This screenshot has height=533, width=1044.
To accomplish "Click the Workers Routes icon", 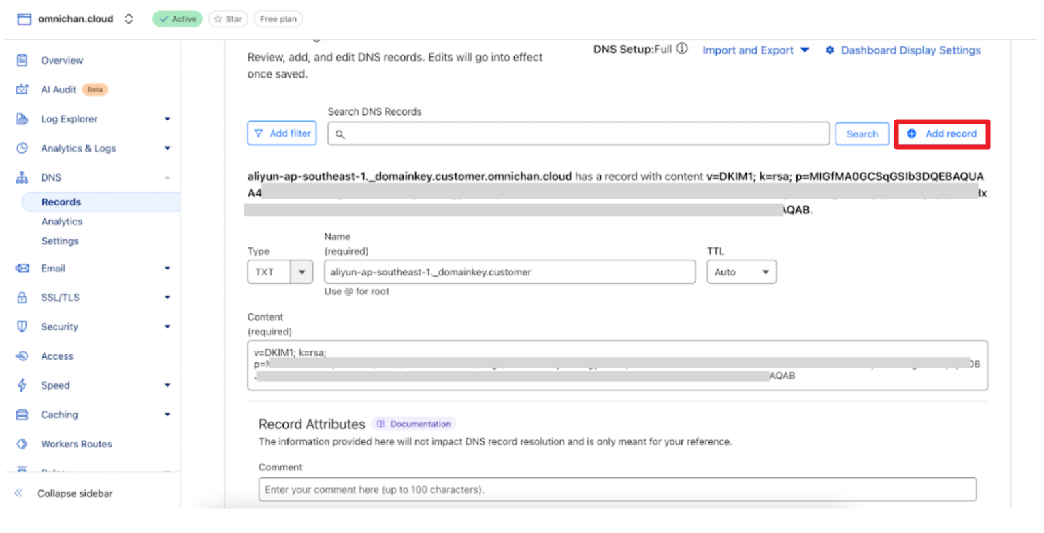I will (22, 444).
